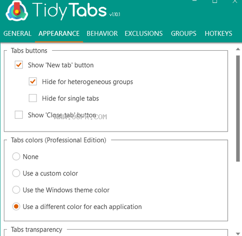This screenshot has width=242, height=236.
Task: Click the TidyTabs logo icon
Action: click(x=16, y=11)
